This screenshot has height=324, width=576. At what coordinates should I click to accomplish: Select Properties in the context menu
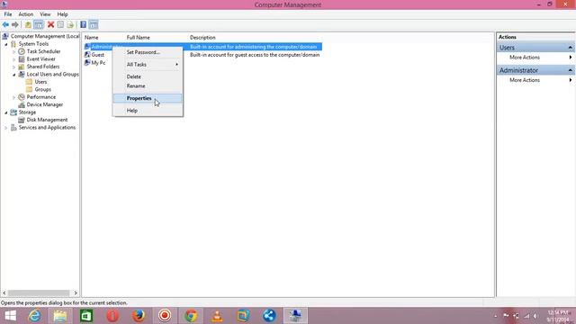(148, 98)
